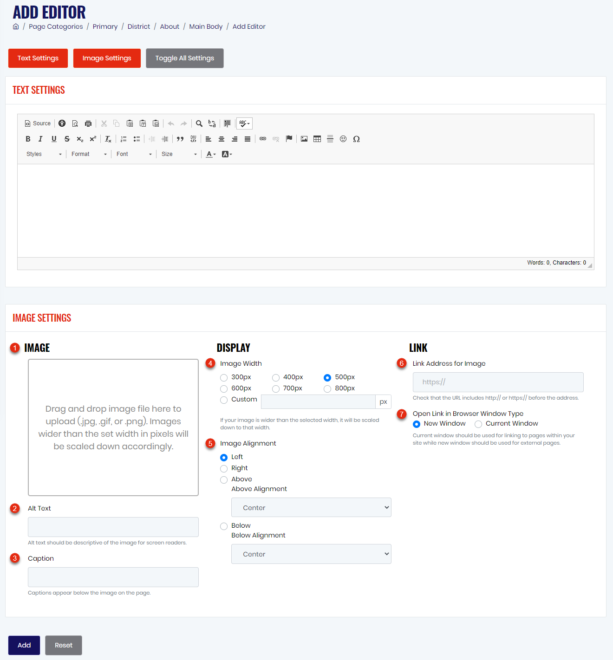Open the Format dropdown
The height and width of the screenshot is (660, 613).
point(89,154)
